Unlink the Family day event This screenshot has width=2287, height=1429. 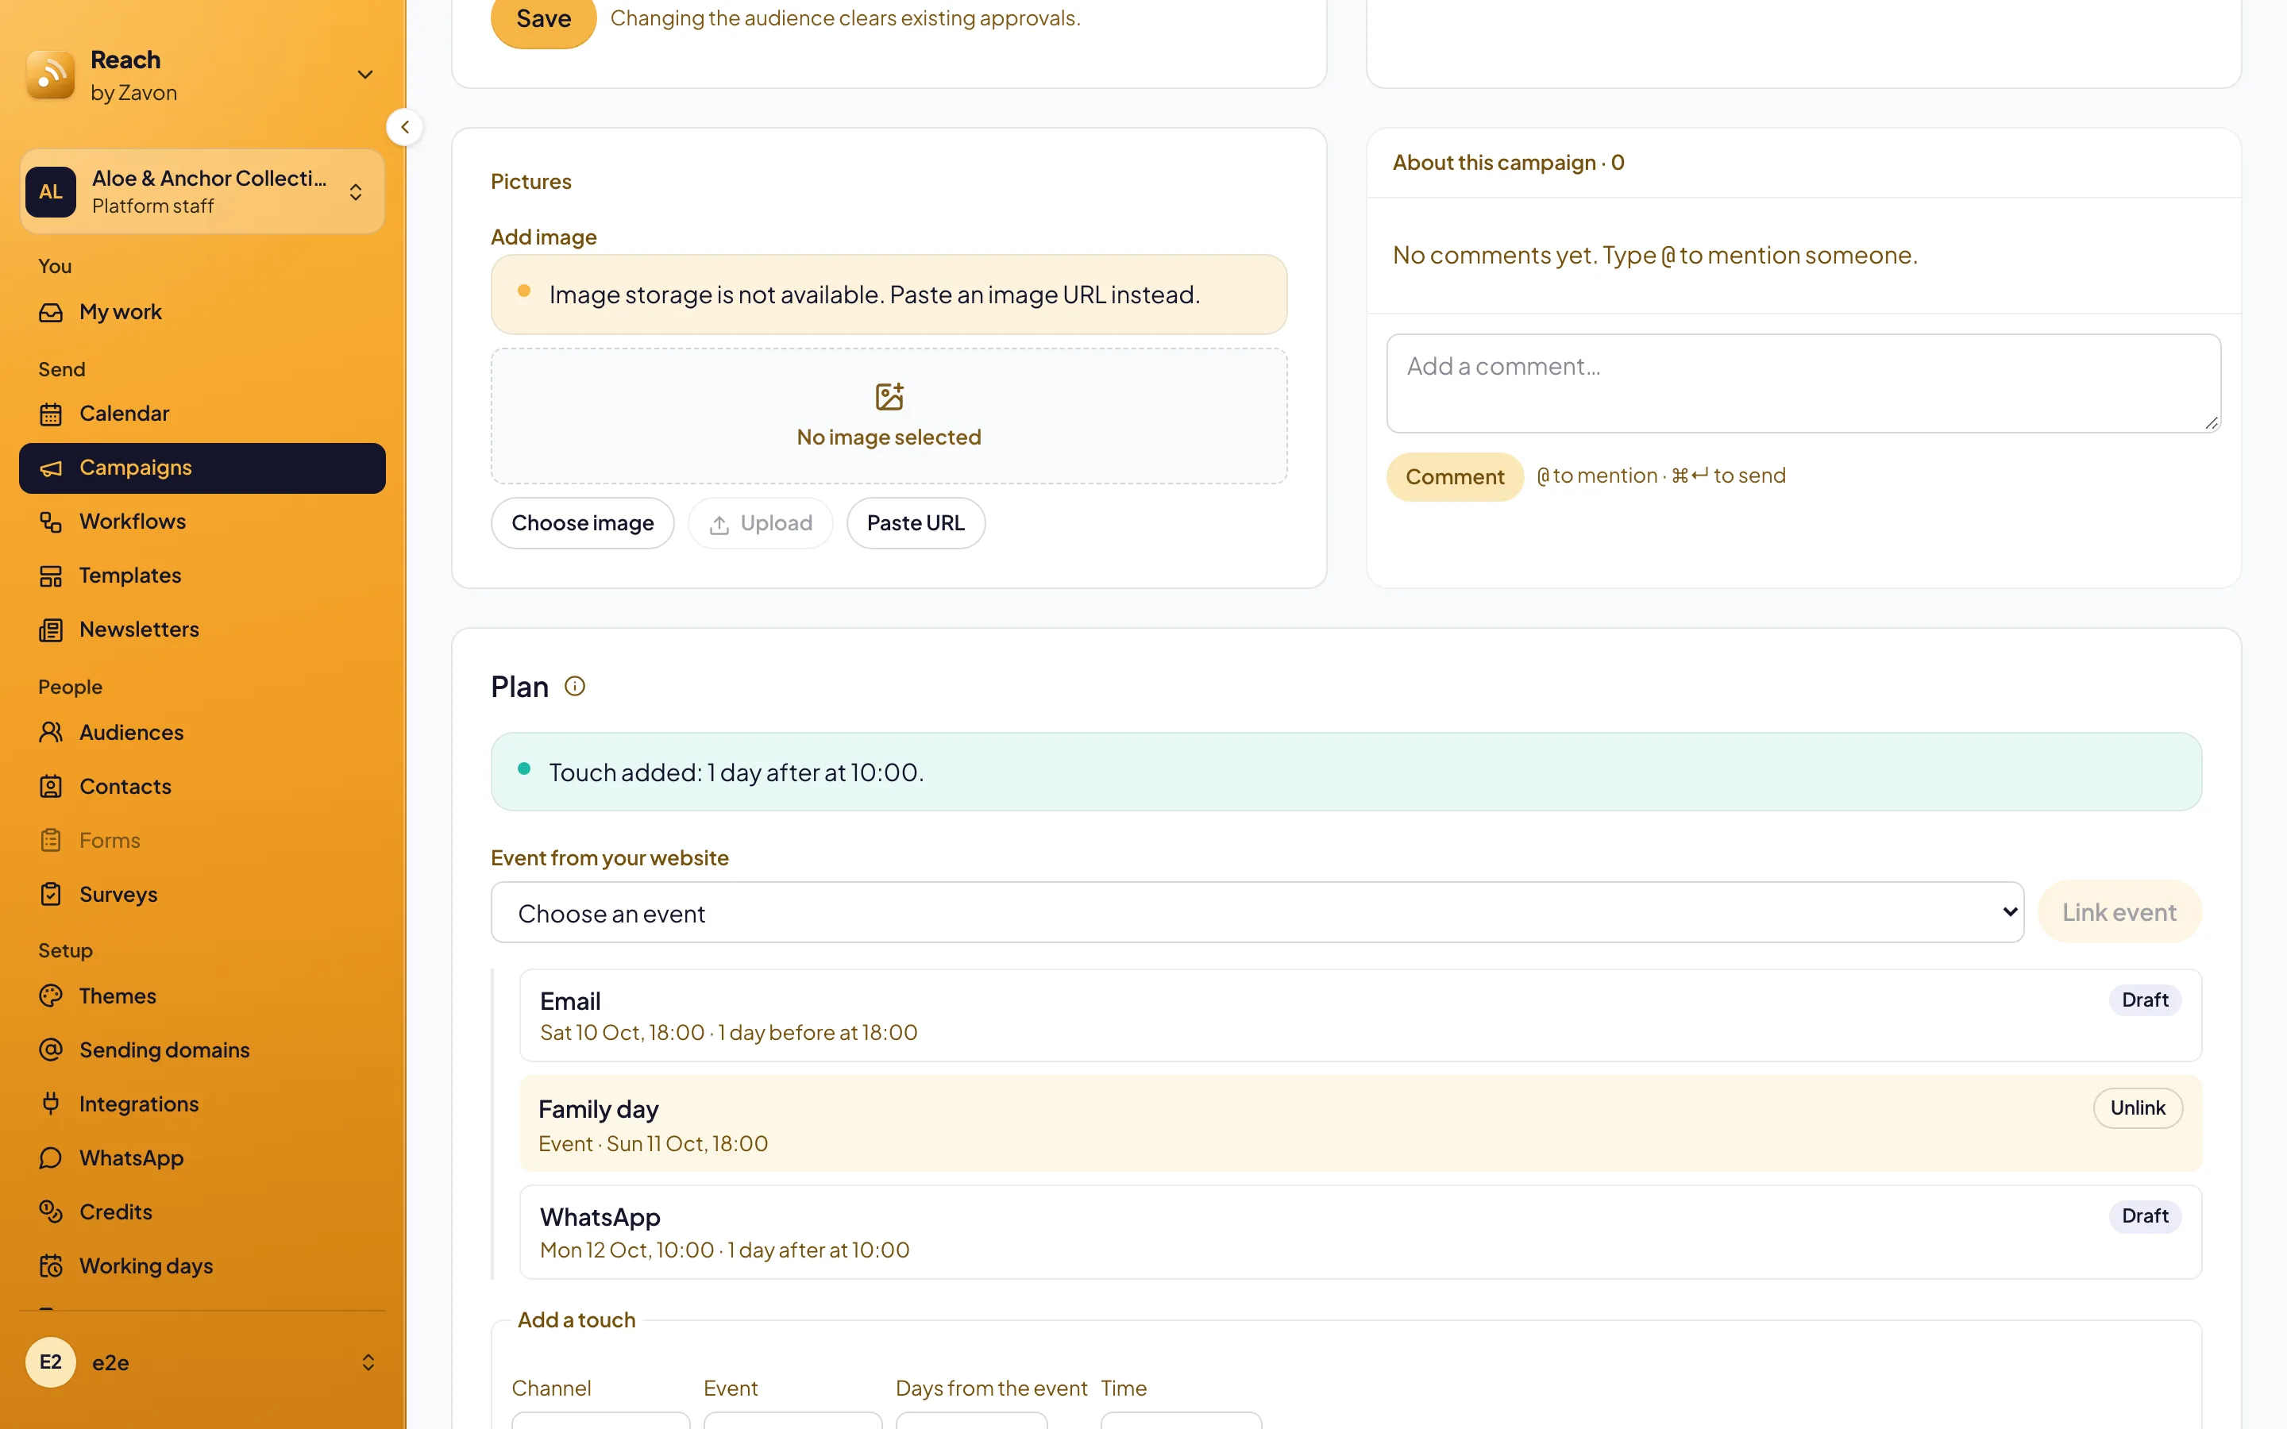pos(2138,1107)
